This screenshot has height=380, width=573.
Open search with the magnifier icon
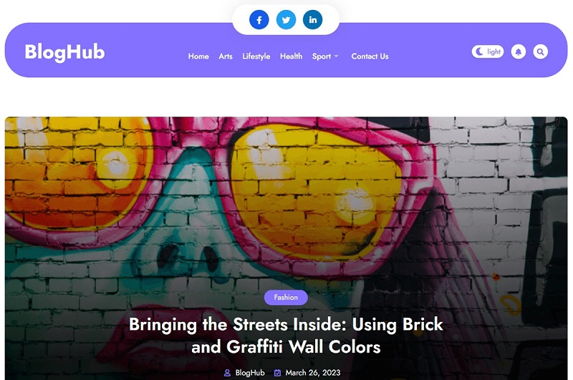540,52
